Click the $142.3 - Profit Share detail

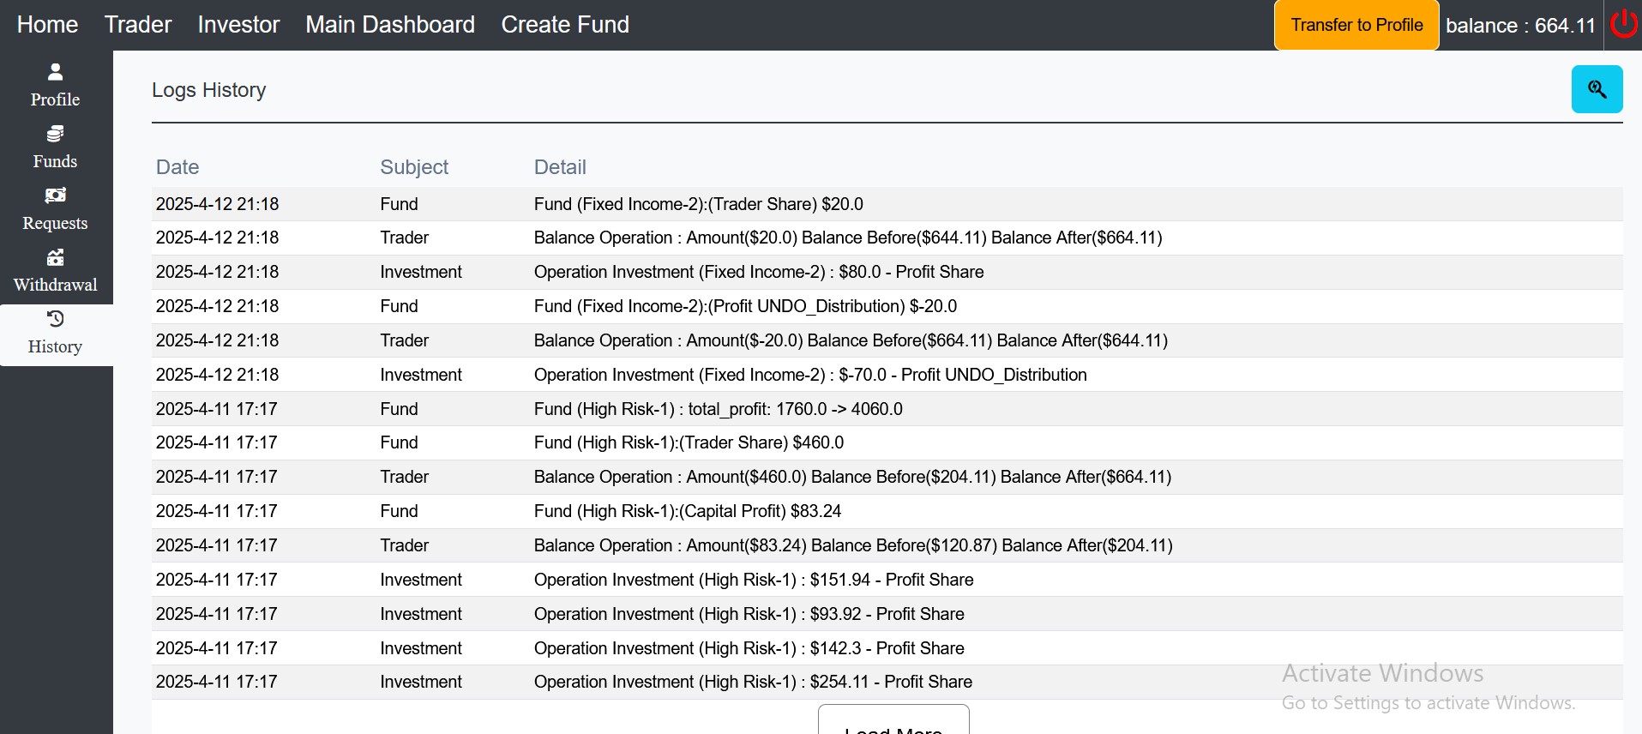tap(749, 648)
